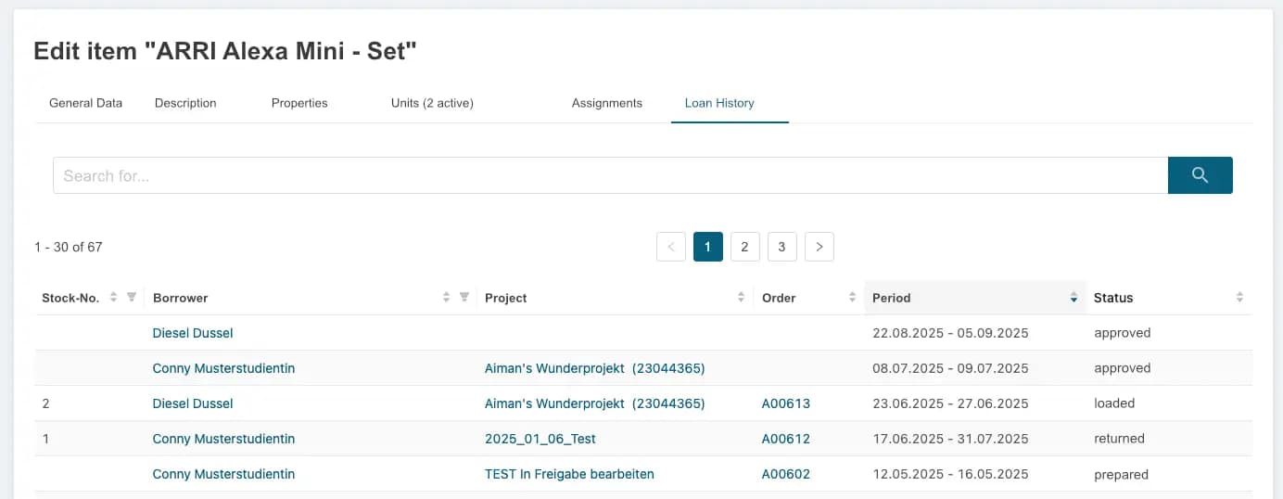Open the Units (2 active) tab
1283x499 pixels.
[432, 103]
